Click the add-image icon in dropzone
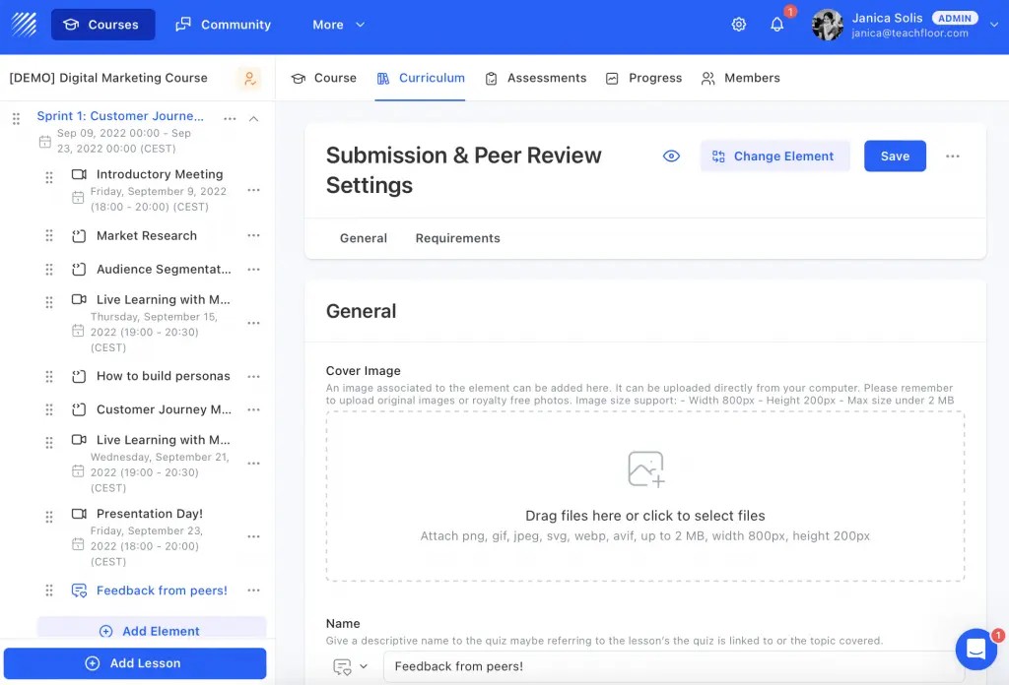Screen dimensions: 1009x685 point(646,469)
